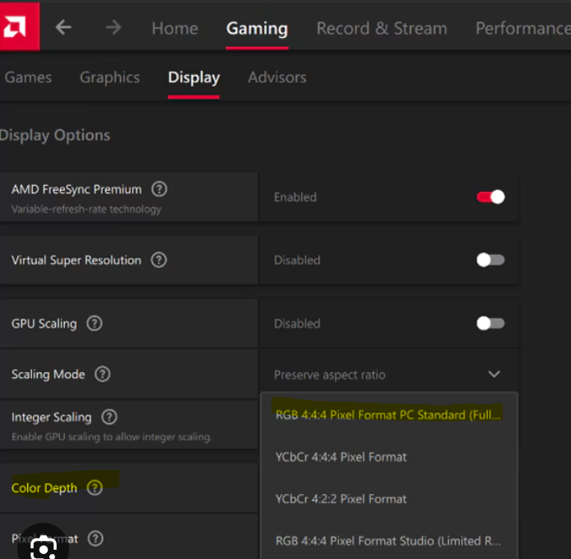This screenshot has width=571, height=559.
Task: Open help icon beside Scaling Mode
Action: (103, 374)
